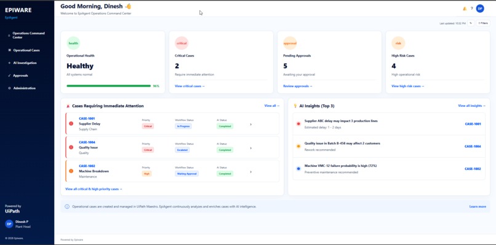Click the Healthy status value
Screen dimensions: 496x245
point(80,66)
